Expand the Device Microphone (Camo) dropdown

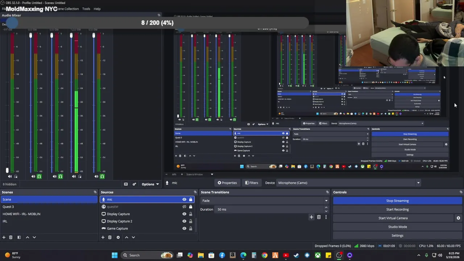(418, 183)
